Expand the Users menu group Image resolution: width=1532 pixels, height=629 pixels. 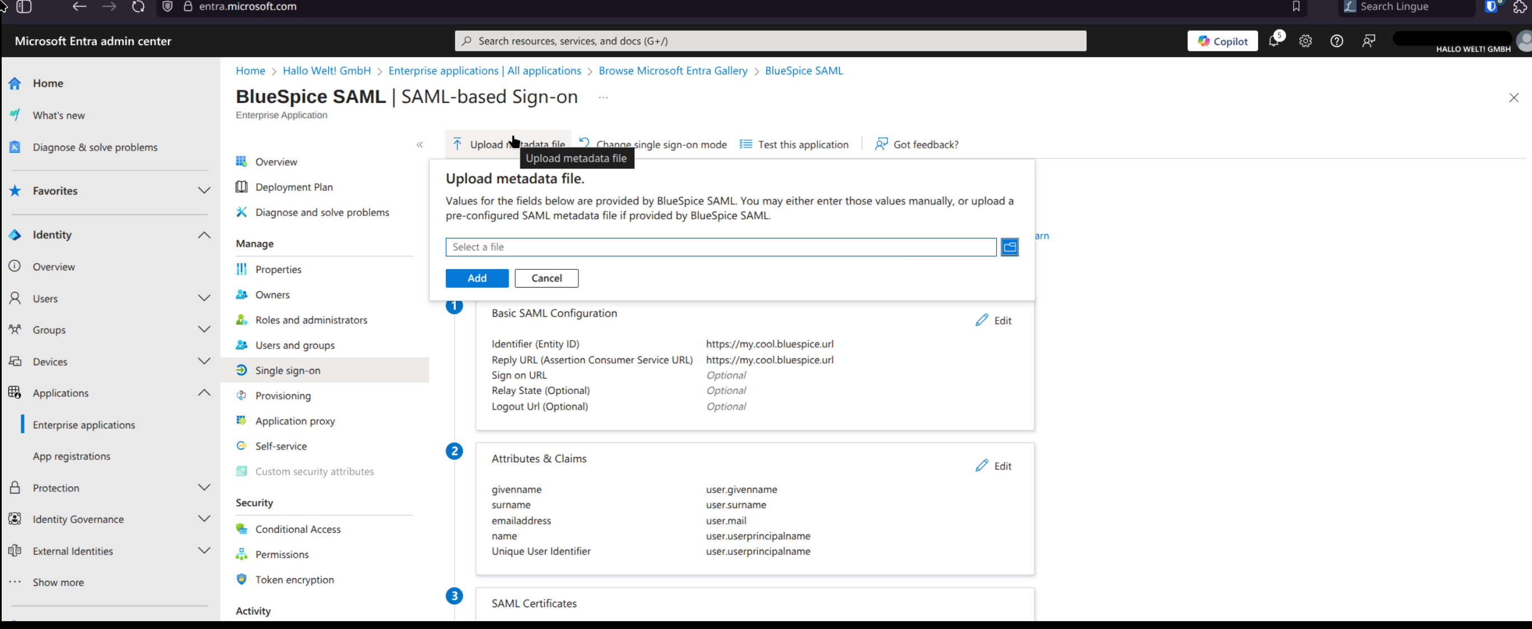(204, 298)
